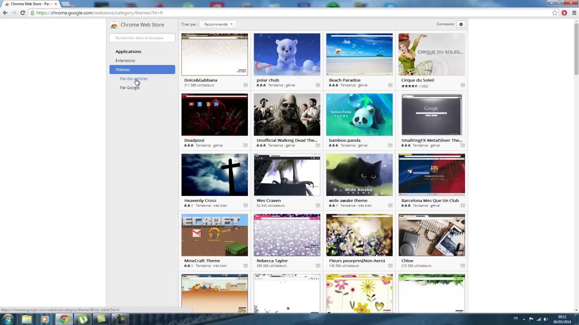Open uTorrent from the taskbar
579x325 pixels.
pyautogui.click(x=83, y=319)
